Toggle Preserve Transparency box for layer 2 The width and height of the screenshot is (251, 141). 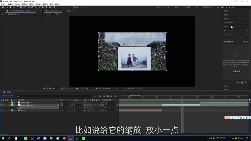pyautogui.click(x=71, y=105)
